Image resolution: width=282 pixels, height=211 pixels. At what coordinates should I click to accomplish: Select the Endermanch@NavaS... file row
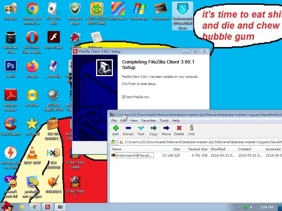196,156
